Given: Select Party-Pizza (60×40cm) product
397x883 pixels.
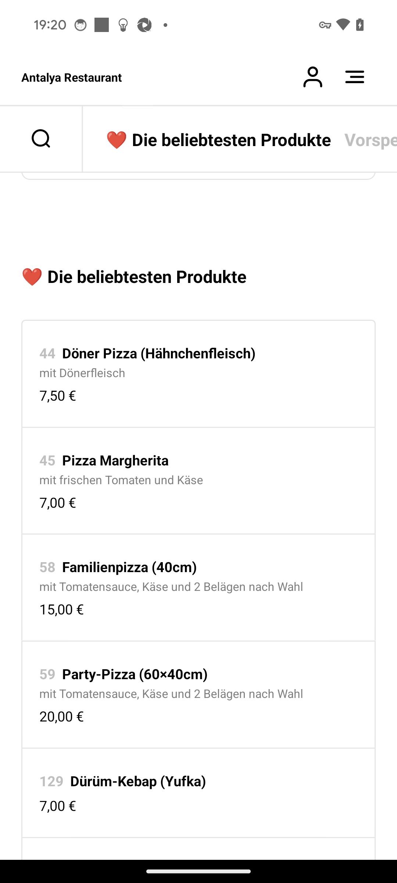Looking at the screenshot, I should [198, 695].
